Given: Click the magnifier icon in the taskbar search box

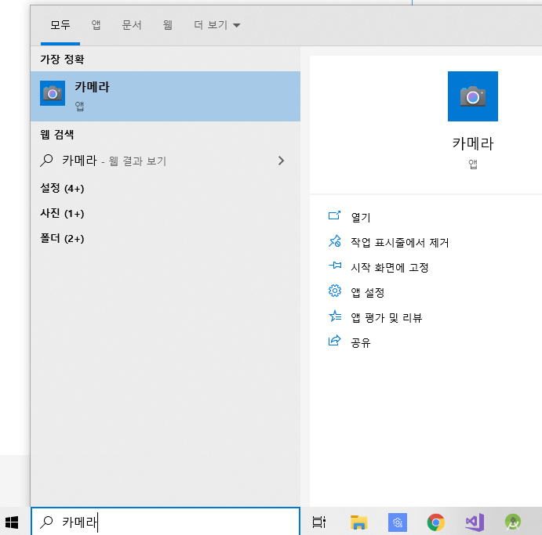Looking at the screenshot, I should click(46, 522).
